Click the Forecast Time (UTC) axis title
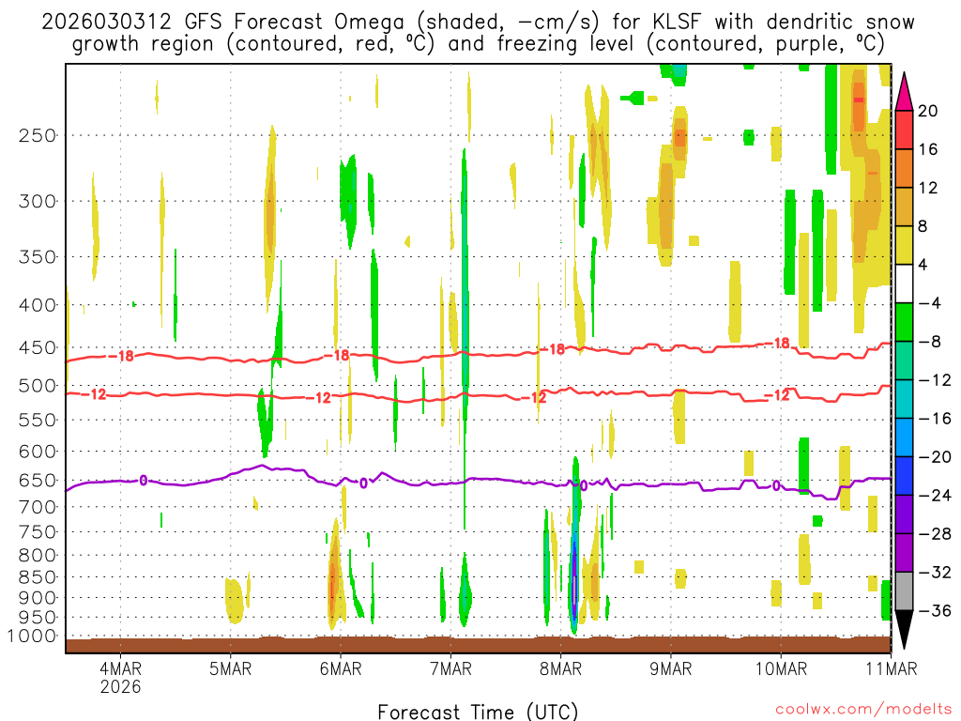The width and height of the screenshot is (961, 721). 478,712
